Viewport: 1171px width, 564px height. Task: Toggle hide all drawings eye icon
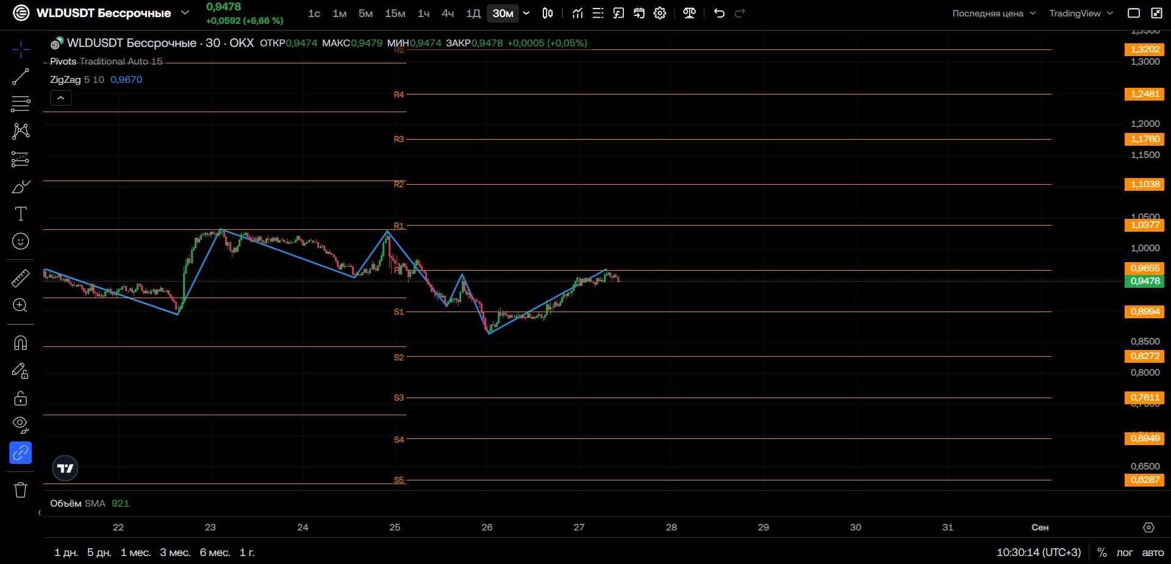(21, 425)
